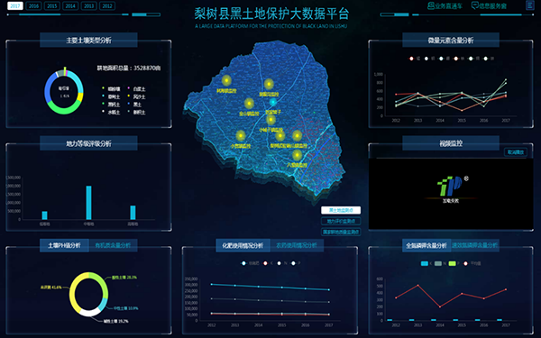Switch to year 2017
541x338 pixels.
tap(15, 6)
